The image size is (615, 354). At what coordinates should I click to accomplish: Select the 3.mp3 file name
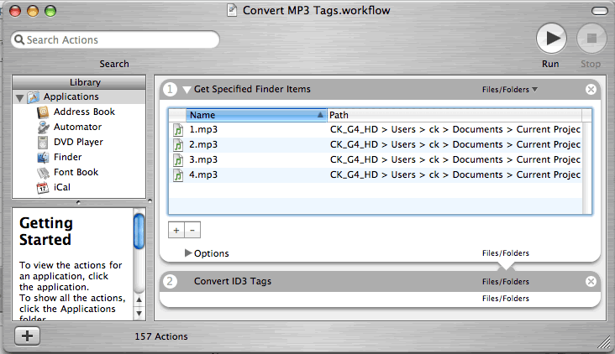point(203,159)
